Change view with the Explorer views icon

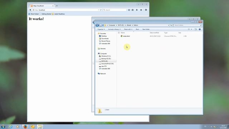coord(189,29)
